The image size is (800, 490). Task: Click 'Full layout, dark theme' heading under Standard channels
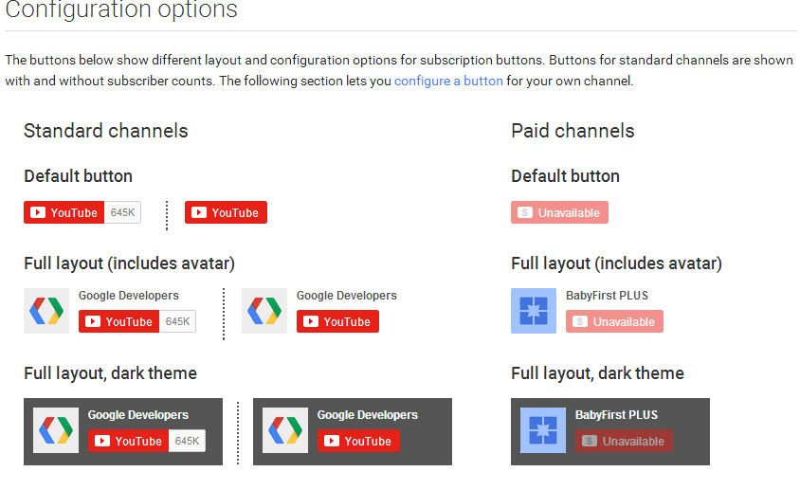pos(110,373)
